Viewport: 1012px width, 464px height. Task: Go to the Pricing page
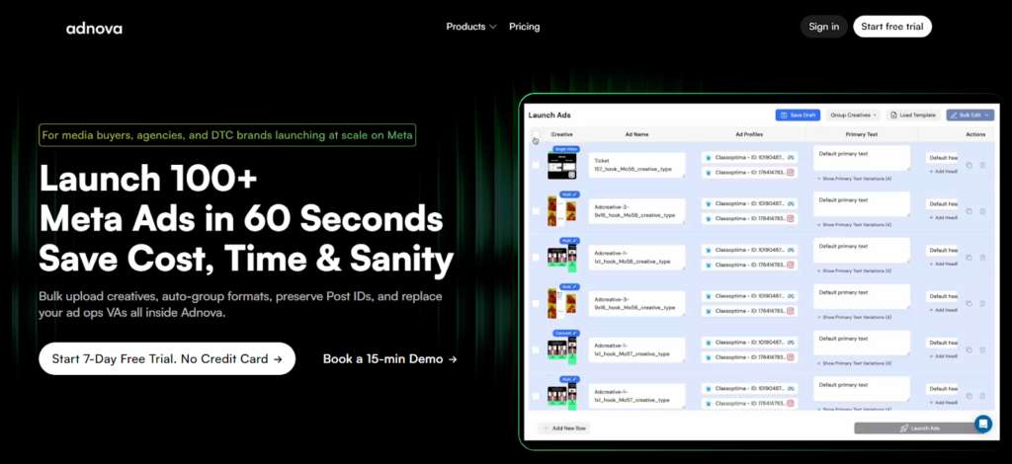click(524, 27)
